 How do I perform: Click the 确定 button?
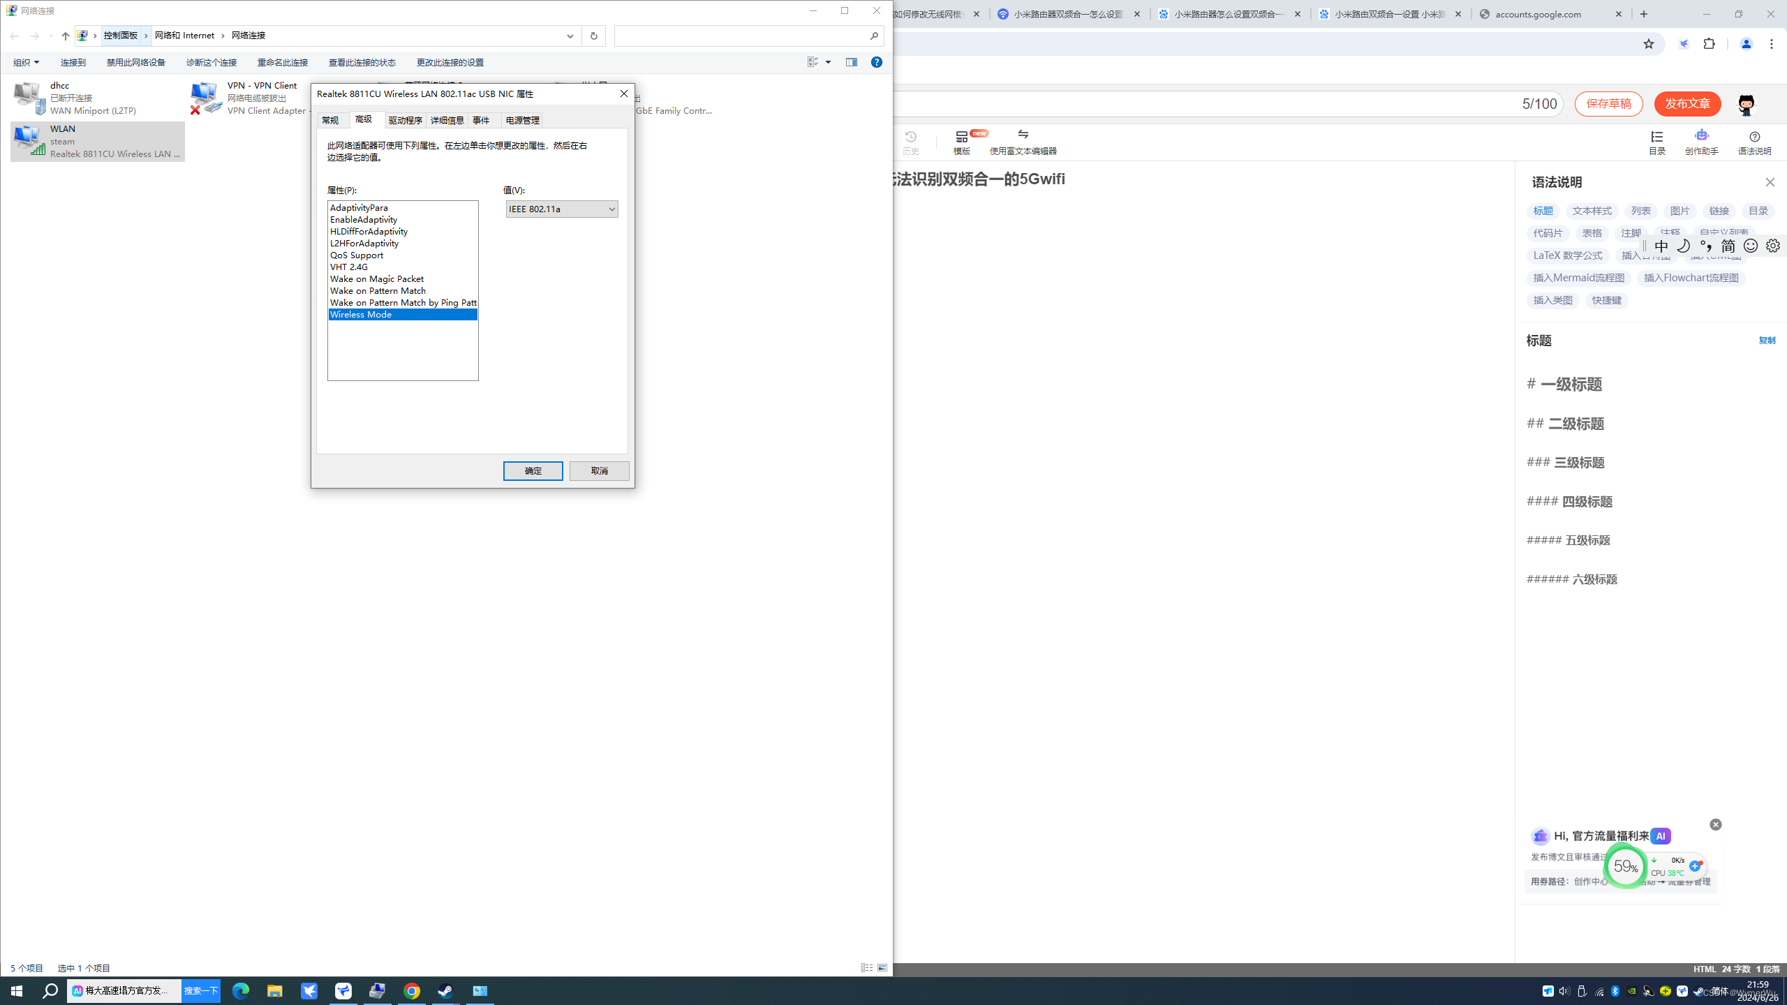[x=533, y=471]
